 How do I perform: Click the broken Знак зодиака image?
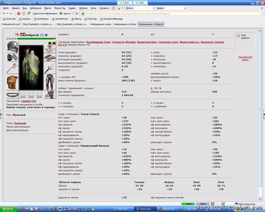point(238,35)
